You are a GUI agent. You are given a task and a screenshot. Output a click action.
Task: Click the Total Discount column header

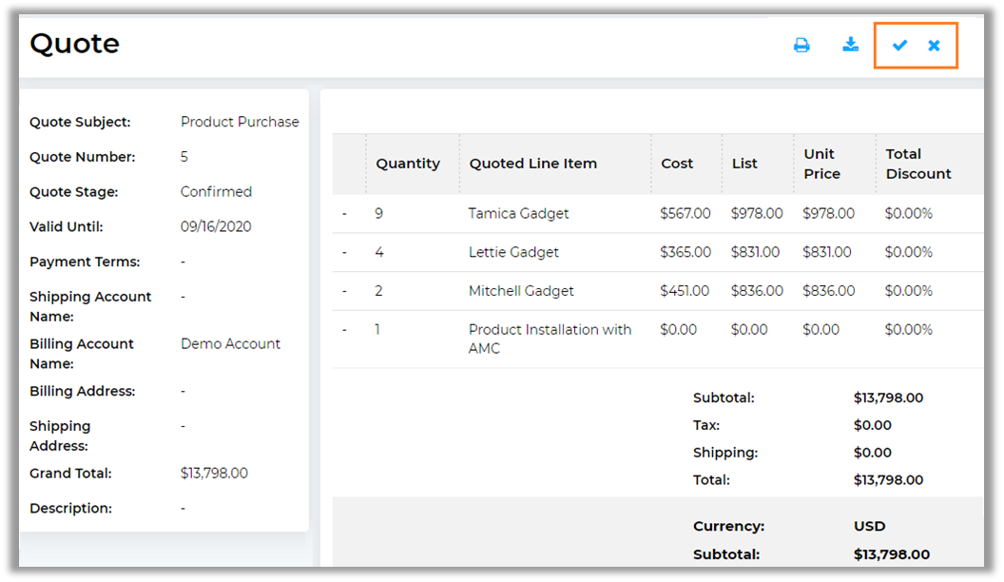(917, 164)
